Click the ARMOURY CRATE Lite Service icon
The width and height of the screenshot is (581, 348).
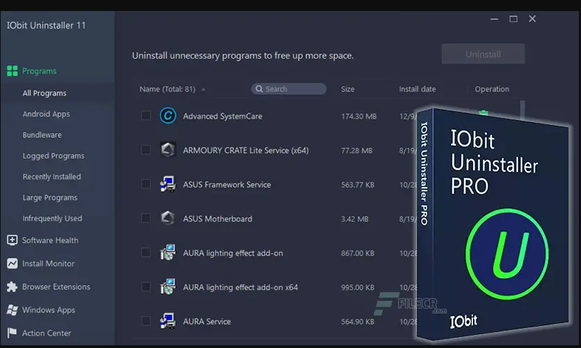[168, 150]
